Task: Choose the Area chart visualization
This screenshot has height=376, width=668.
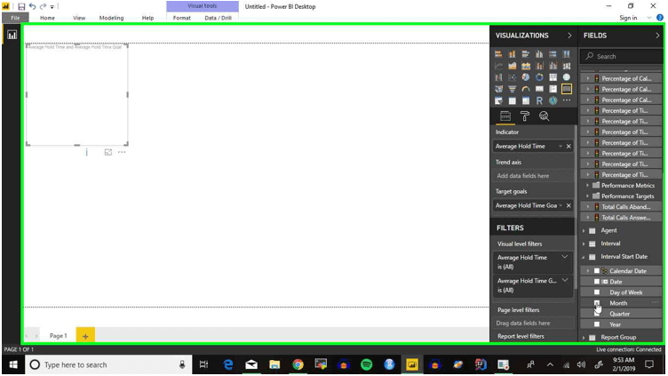Action: pos(512,66)
